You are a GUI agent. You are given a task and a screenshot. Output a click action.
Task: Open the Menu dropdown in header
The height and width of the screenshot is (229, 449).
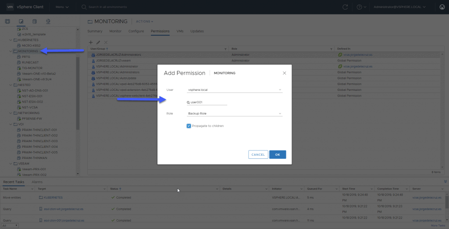coord(62,7)
